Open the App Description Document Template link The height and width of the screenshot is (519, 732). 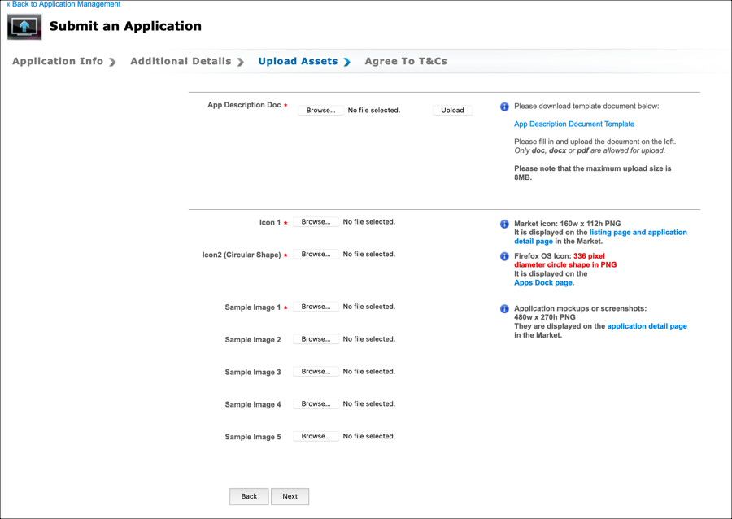pos(574,124)
